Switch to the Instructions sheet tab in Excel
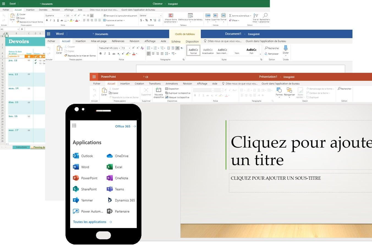The image size is (372, 247). (x=21, y=147)
